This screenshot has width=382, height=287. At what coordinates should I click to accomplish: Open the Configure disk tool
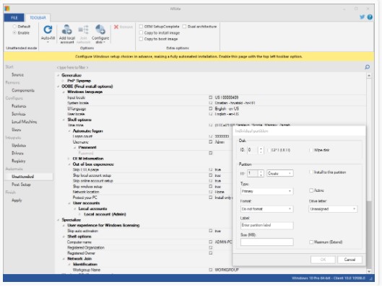coord(100,30)
